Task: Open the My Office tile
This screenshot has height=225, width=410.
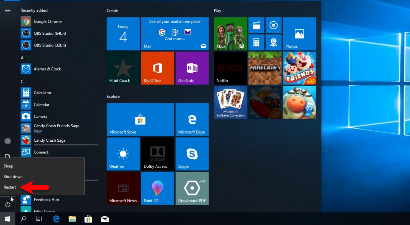Action: 158,68
